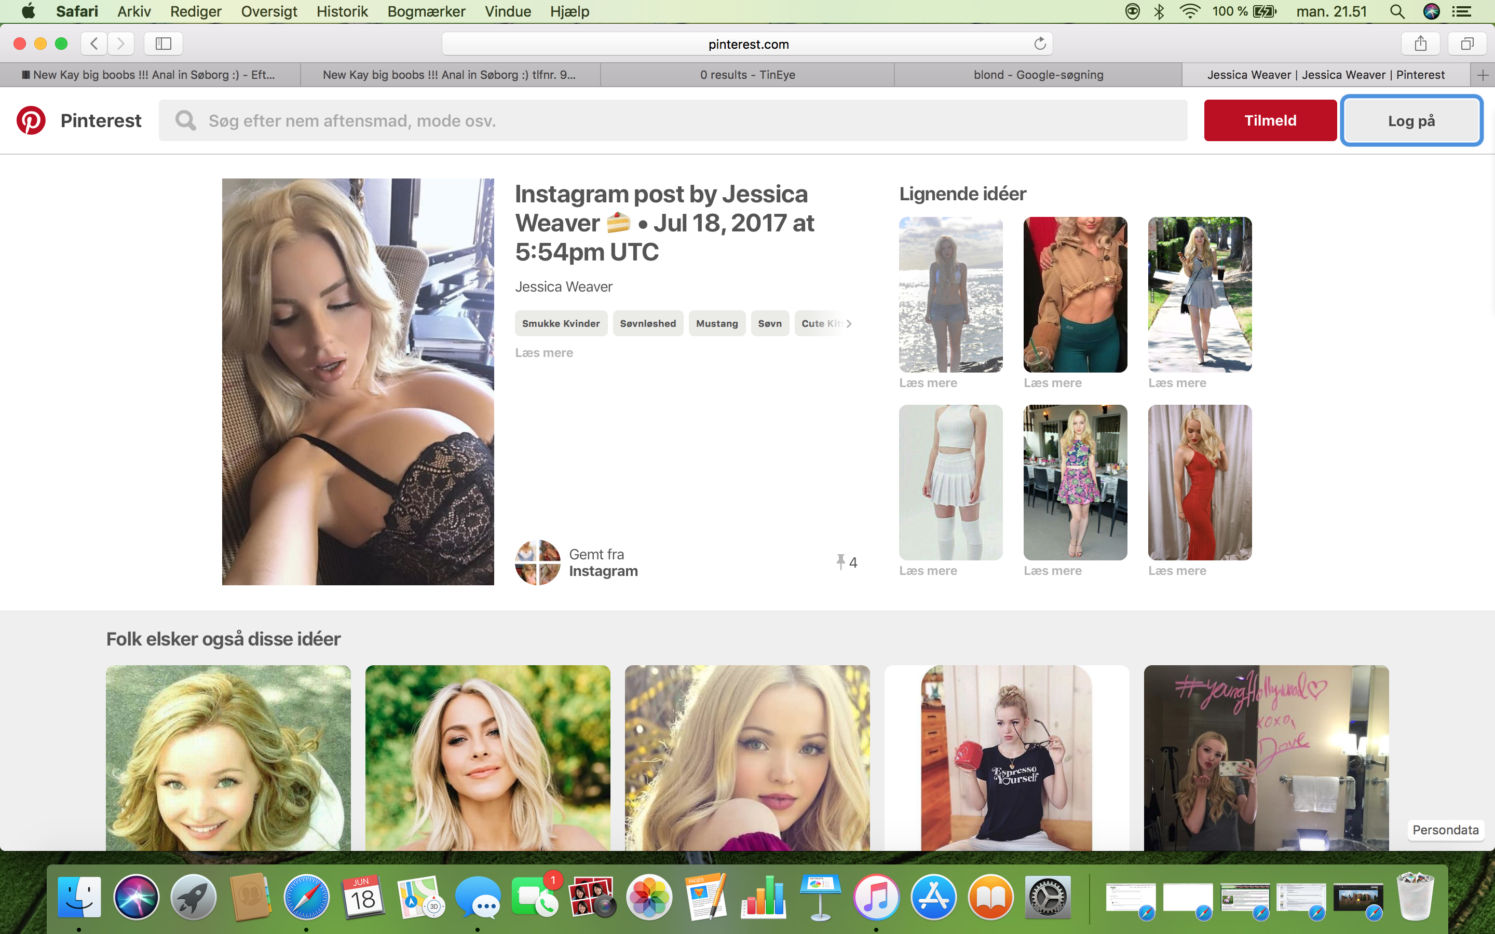Click the red Tilmeld button
The image size is (1495, 934).
pyautogui.click(x=1270, y=120)
